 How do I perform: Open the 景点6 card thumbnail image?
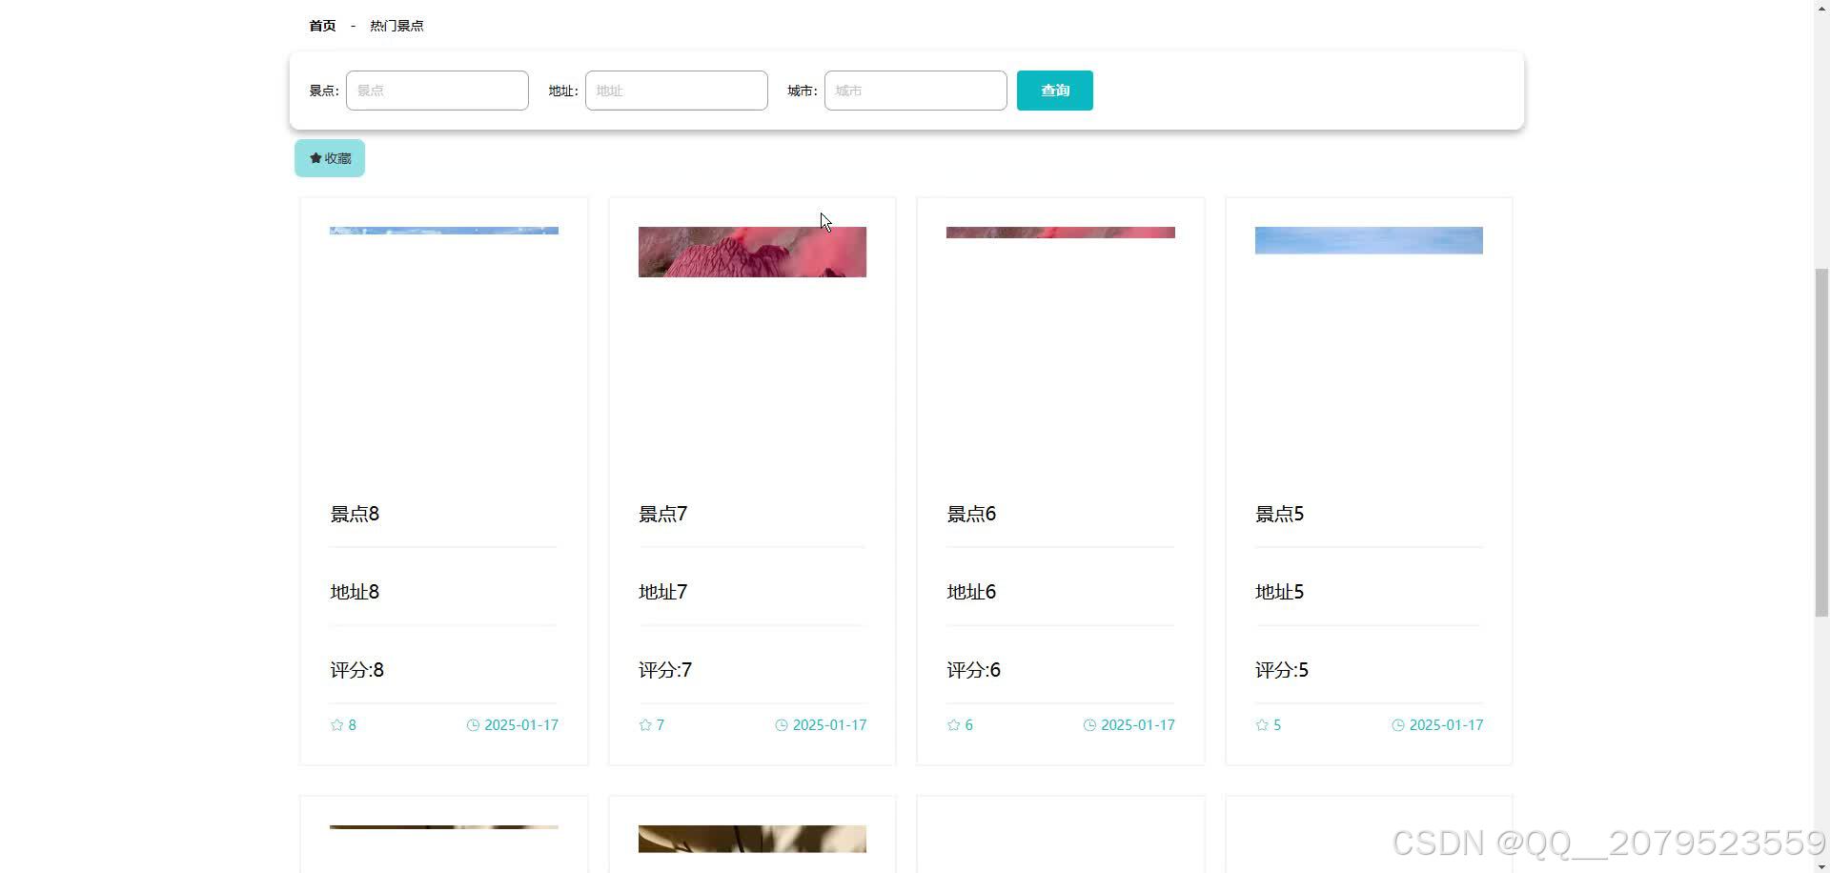1061,233
